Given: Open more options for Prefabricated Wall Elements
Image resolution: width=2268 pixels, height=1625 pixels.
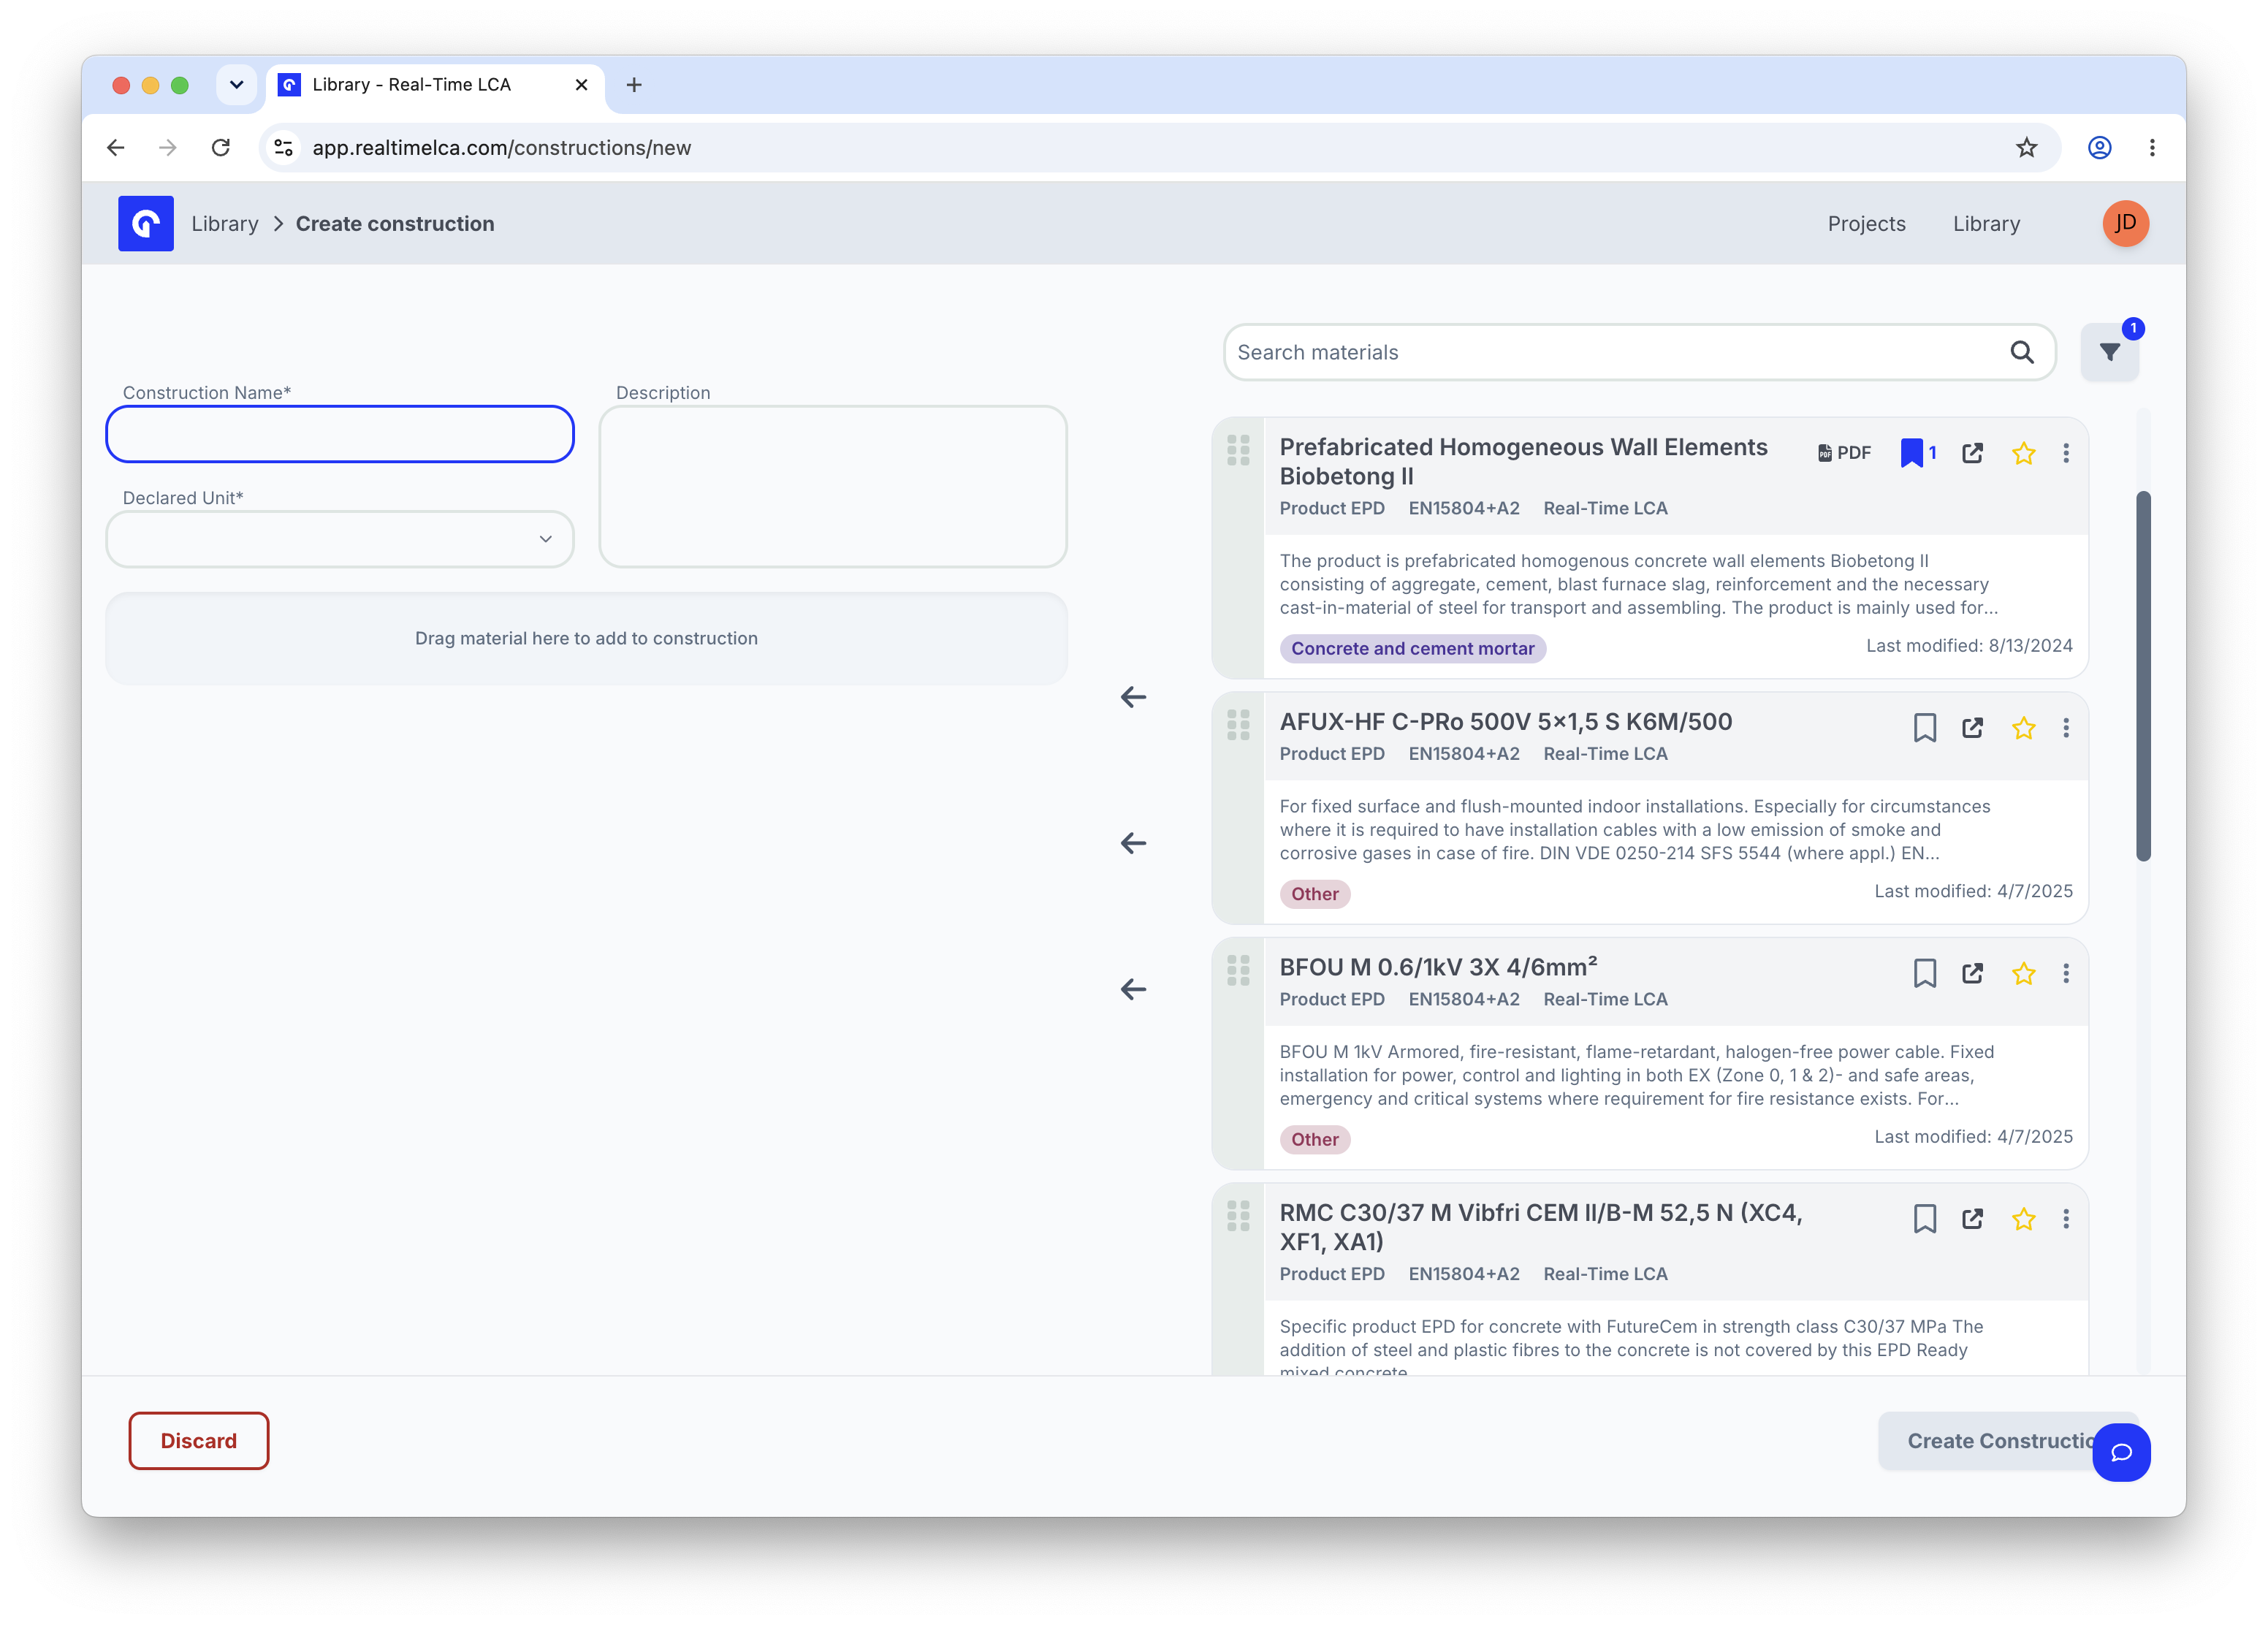Looking at the screenshot, I should [2066, 453].
